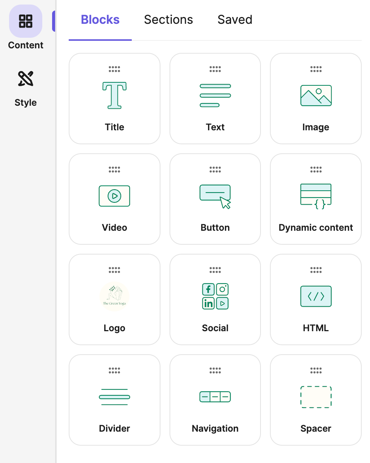Click the Dynamic content block icon
Image resolution: width=370 pixels, height=463 pixels.
[x=316, y=196]
